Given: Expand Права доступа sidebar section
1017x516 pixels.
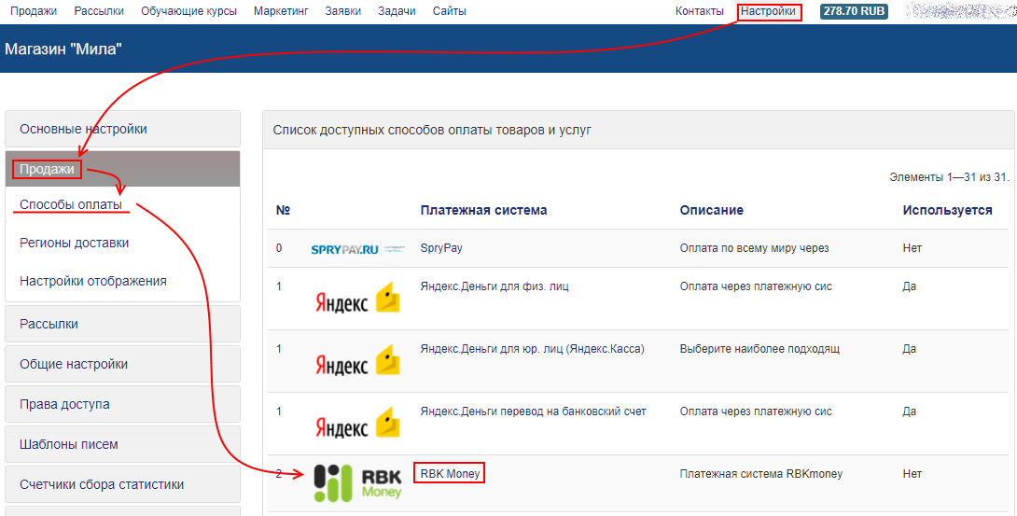Looking at the screenshot, I should 122,404.
